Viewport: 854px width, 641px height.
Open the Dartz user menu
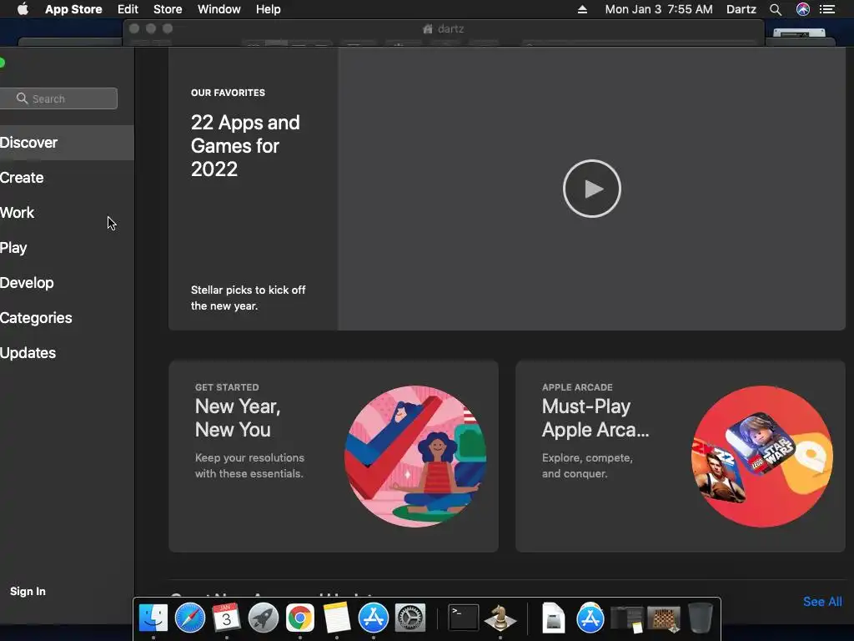[x=741, y=9]
